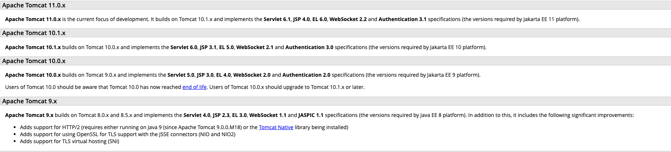Click bold text Servlet 6.1
Viewport: 671px width, 152px height.
(x=277, y=19)
